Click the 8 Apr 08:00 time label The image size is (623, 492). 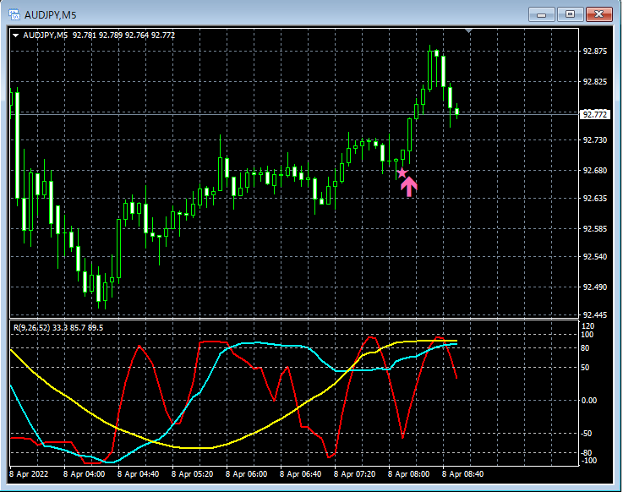(408, 474)
